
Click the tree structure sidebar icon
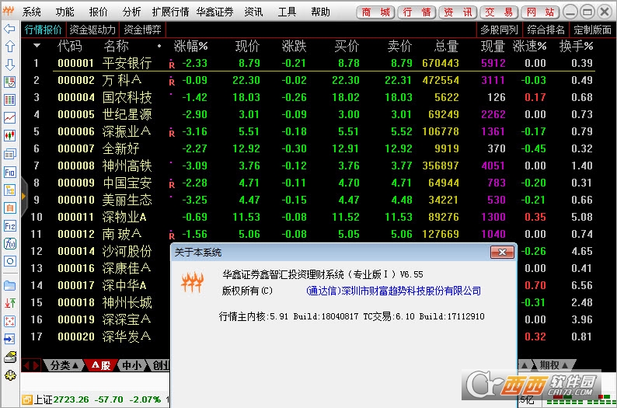click(9, 190)
